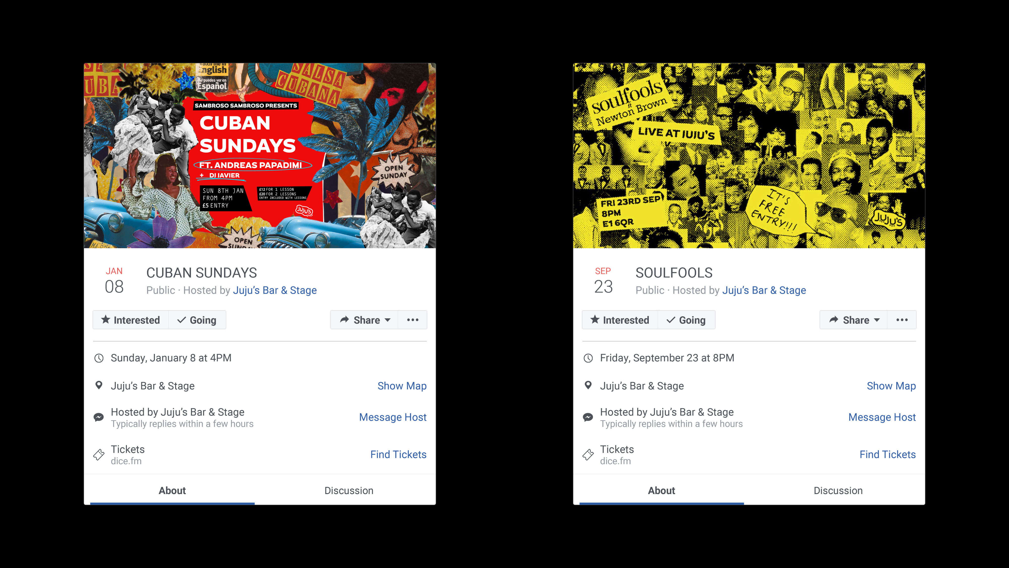Viewport: 1009px width, 568px height.
Task: Mark Going on Cuban Sundays event
Action: pyautogui.click(x=197, y=320)
